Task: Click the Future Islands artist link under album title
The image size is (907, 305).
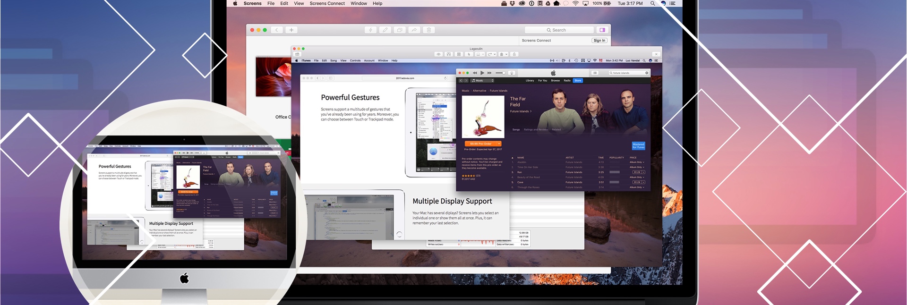Action: click(x=520, y=111)
